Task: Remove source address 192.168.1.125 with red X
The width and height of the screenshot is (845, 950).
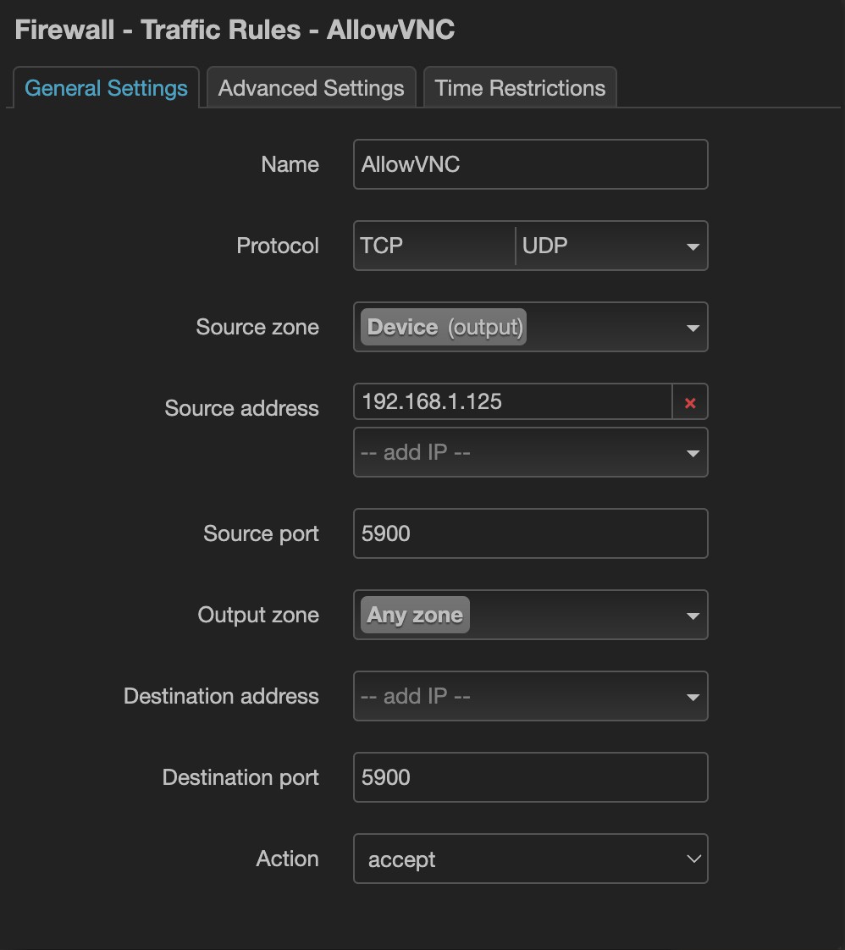Action: point(690,403)
